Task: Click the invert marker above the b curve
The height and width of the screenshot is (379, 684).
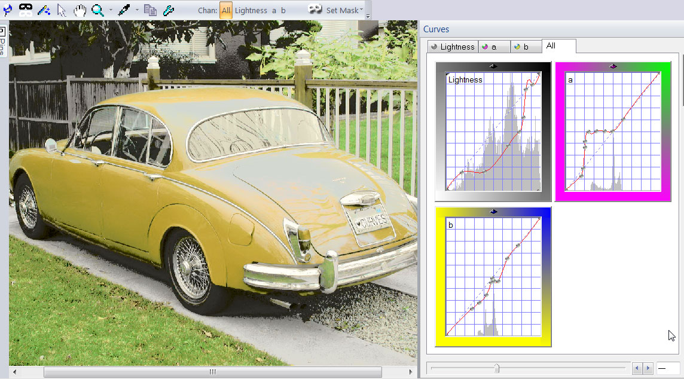Action: click(x=493, y=212)
